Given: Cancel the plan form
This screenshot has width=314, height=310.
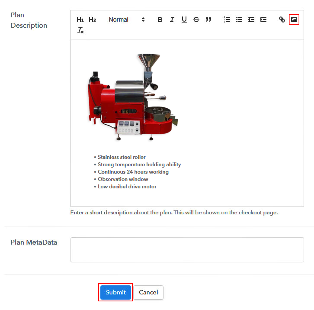Looking at the screenshot, I should tap(148, 292).
